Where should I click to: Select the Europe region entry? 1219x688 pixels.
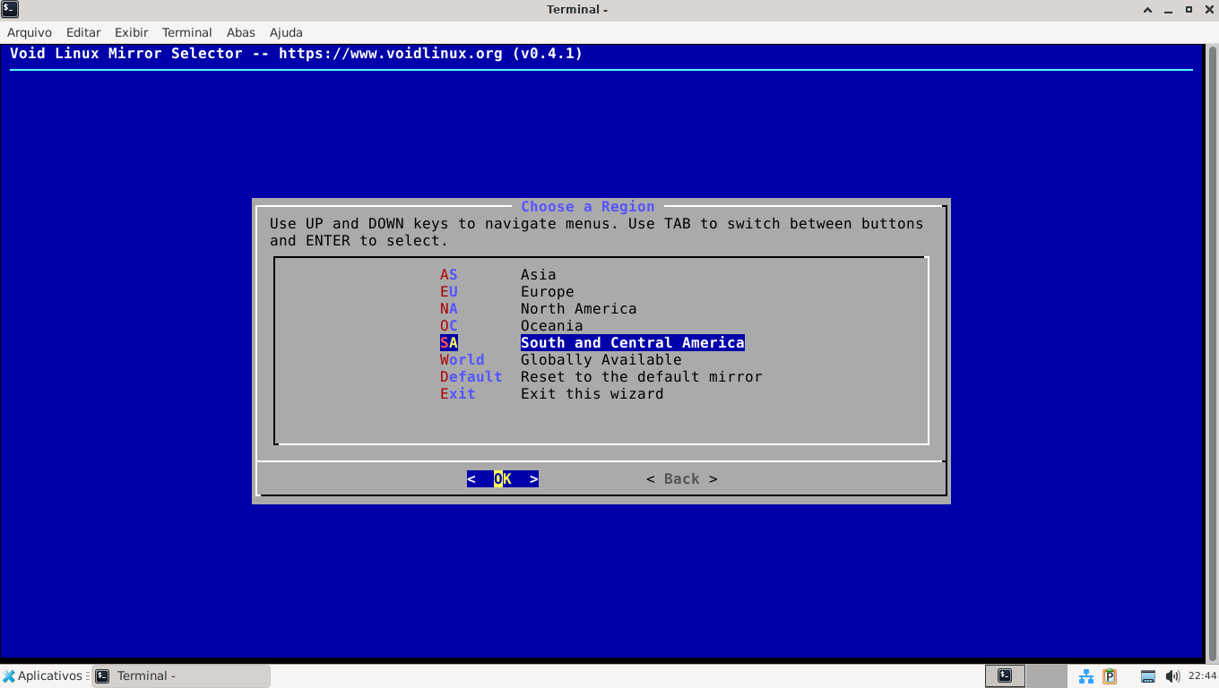pyautogui.click(x=547, y=292)
